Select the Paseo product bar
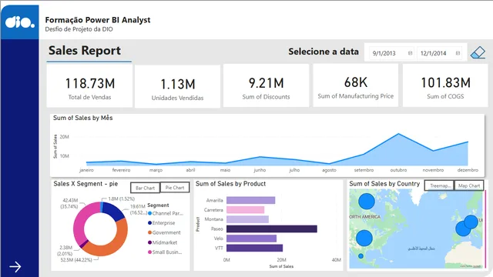Viewport: 493px width, 277px height. [272, 229]
